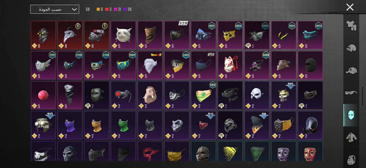The image size is (366, 168).
Task: Select the white cat head mask
Action: [123, 35]
